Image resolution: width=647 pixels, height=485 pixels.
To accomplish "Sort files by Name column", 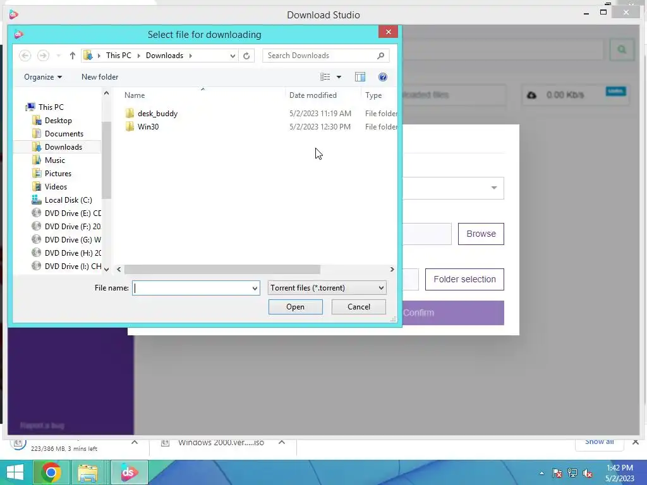I will pyautogui.click(x=135, y=95).
